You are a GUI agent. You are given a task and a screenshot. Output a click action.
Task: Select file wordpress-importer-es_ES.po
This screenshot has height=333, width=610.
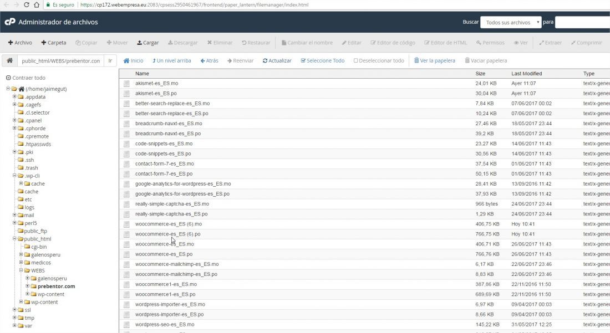coord(169,314)
